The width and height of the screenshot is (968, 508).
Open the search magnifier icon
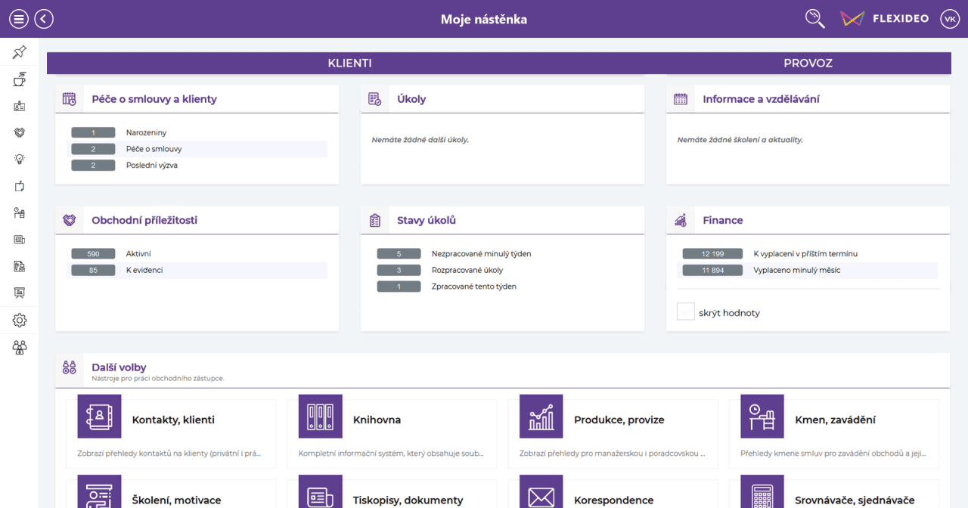click(814, 19)
